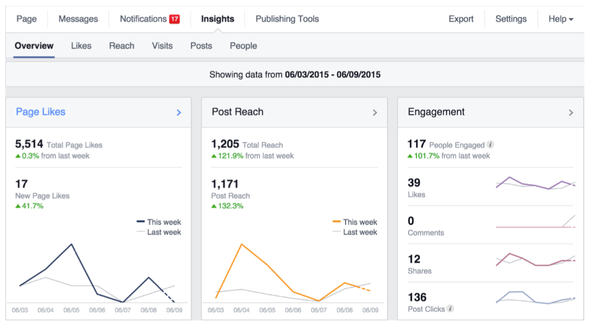The width and height of the screenshot is (593, 324).
Task: Click the 41.7% increase figure
Action: coord(33,206)
